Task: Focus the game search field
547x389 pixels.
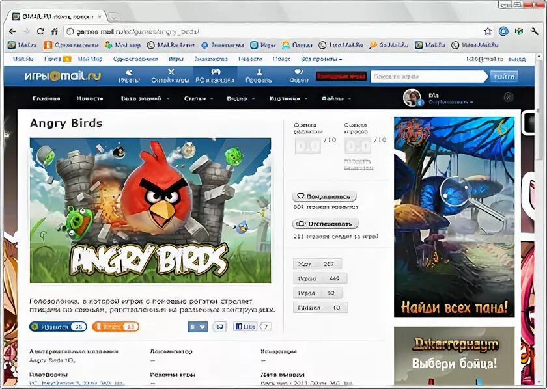Action: tap(428, 76)
